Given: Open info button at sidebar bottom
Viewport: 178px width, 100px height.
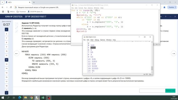Looking at the screenshot, I should [6, 93].
